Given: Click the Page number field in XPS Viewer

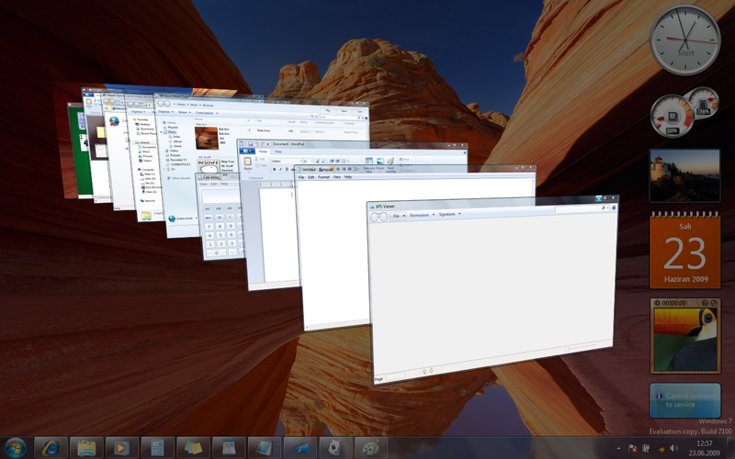Looking at the screenshot, I should [x=395, y=375].
